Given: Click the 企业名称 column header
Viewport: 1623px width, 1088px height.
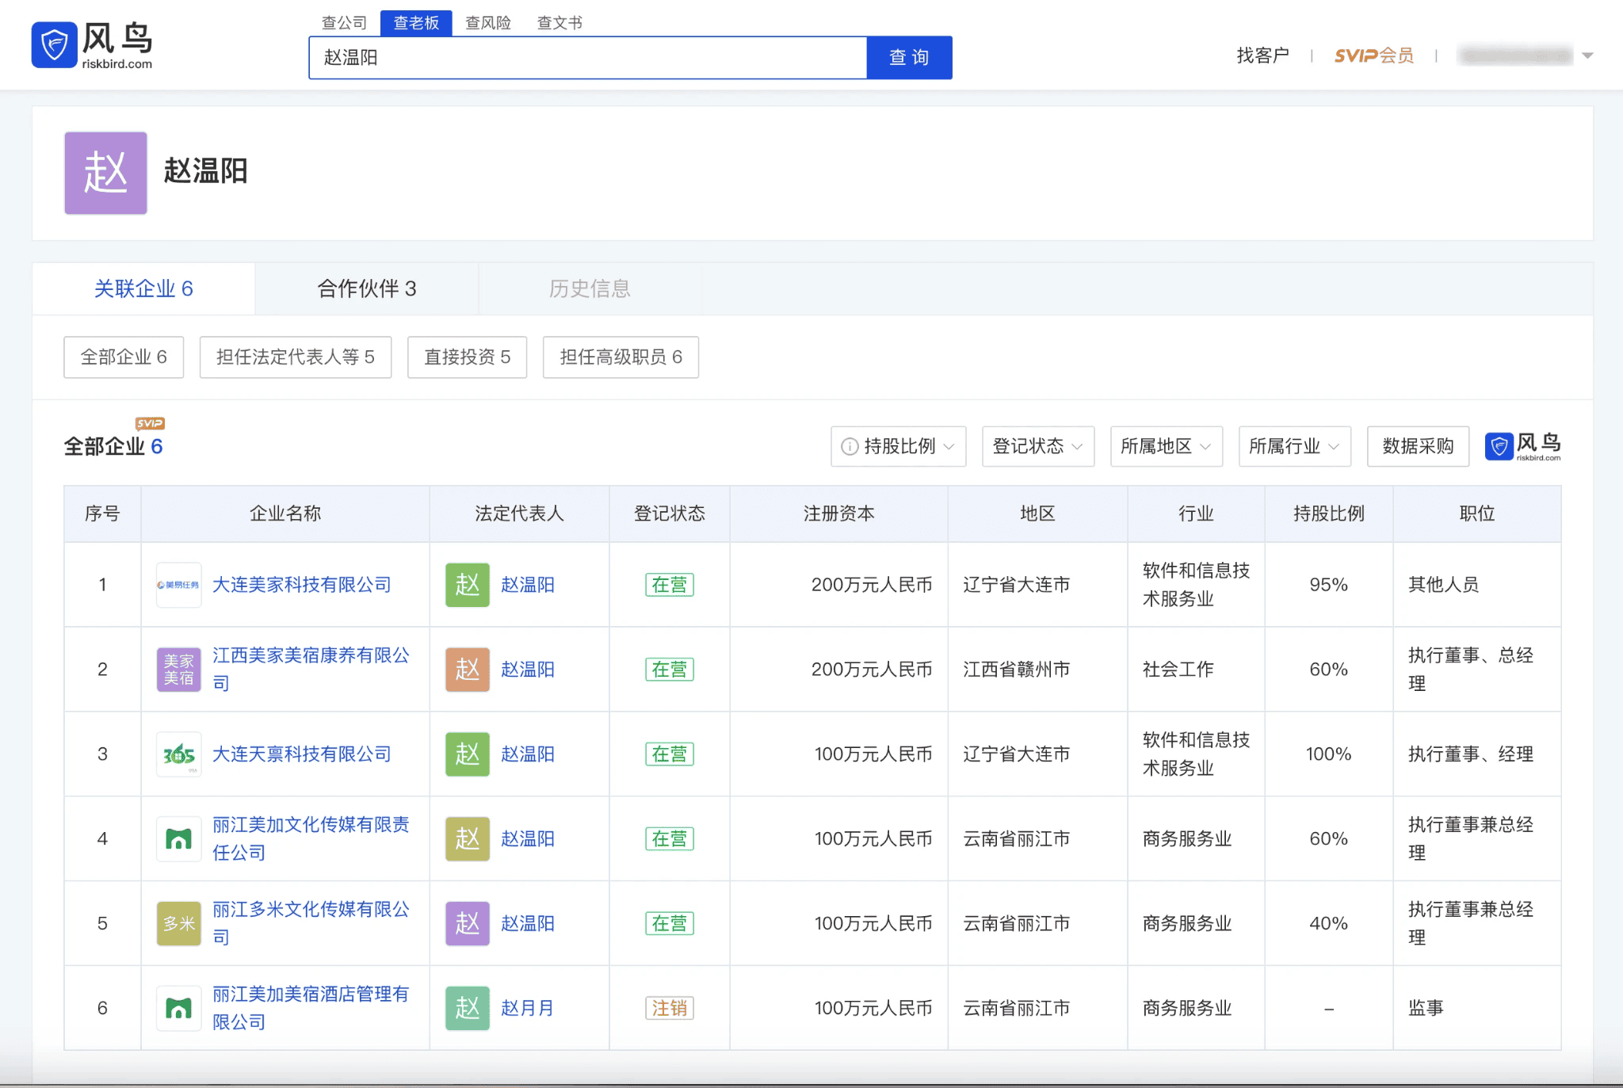Looking at the screenshot, I should 285,514.
